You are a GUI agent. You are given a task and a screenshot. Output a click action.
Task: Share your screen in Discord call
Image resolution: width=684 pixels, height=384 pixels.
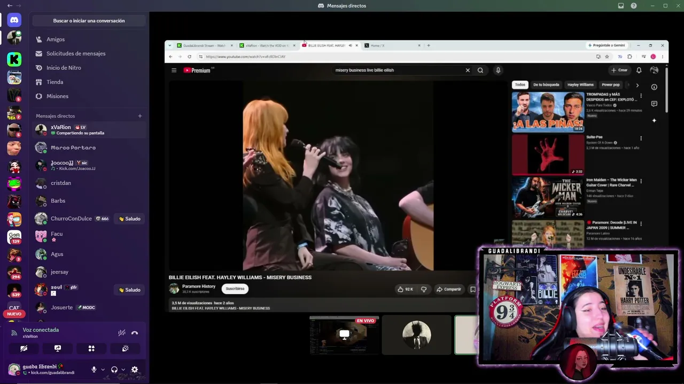[58, 348]
